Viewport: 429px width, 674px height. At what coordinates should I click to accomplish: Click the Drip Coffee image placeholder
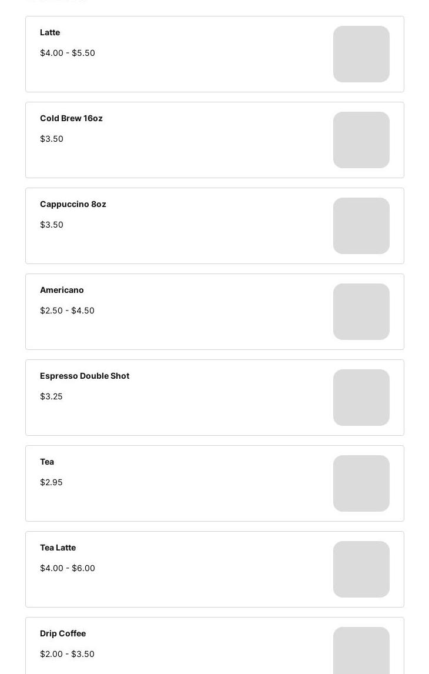(x=361, y=652)
